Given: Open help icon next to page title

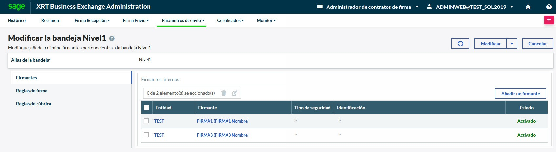Looking at the screenshot, I should click(112, 38).
